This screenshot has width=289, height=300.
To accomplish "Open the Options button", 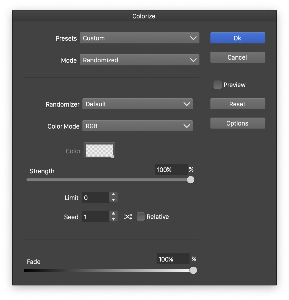I will 238,123.
